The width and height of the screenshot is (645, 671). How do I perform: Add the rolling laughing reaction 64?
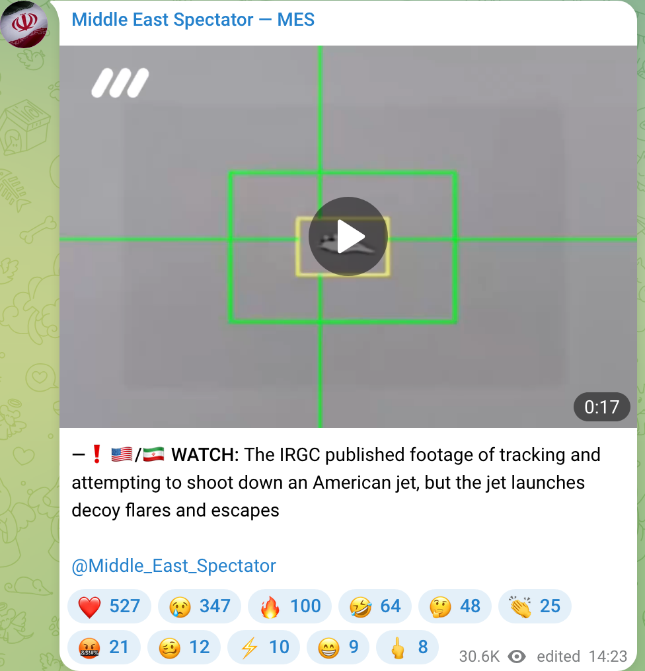point(375,606)
